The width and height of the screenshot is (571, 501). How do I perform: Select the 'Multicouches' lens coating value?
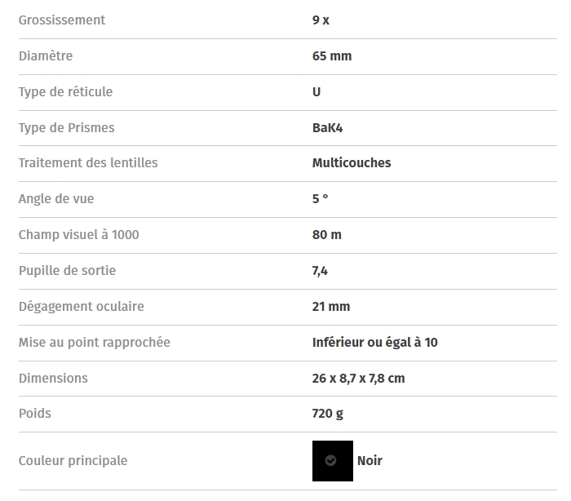click(x=352, y=163)
